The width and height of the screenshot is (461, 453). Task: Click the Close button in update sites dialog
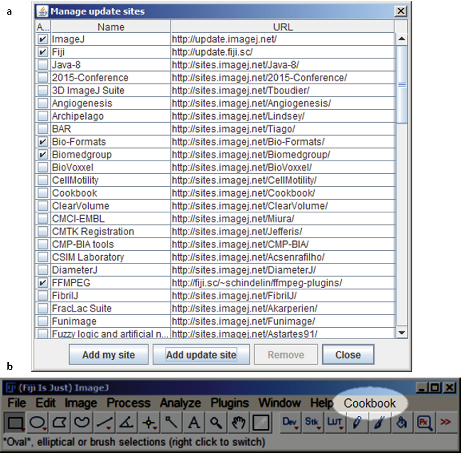point(348,355)
